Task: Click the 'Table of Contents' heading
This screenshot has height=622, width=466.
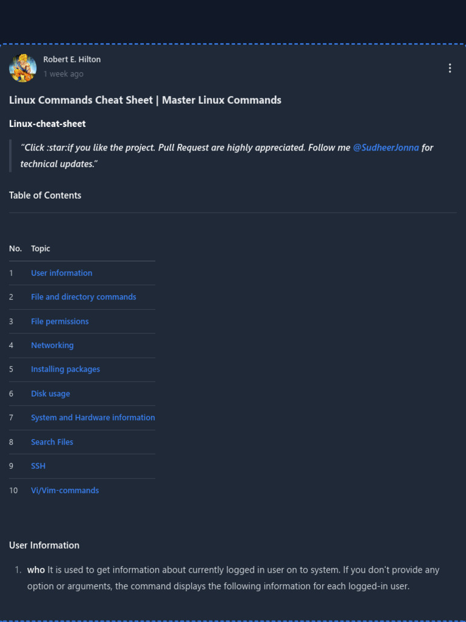Action: (x=45, y=195)
